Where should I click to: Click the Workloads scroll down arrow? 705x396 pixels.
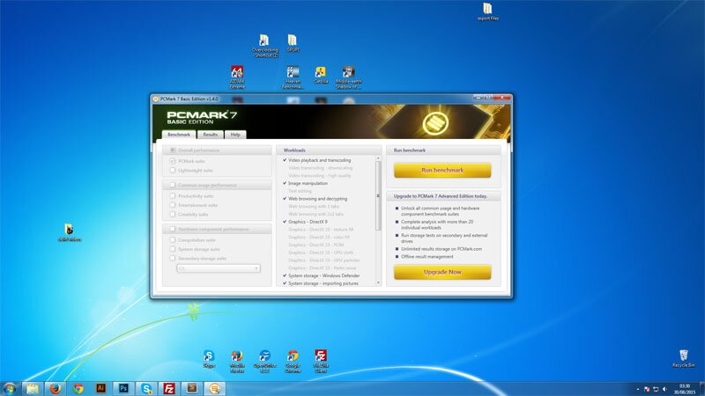coord(378,282)
